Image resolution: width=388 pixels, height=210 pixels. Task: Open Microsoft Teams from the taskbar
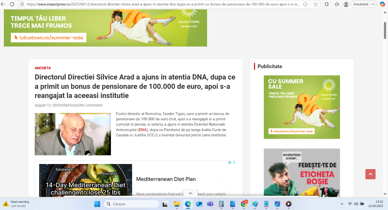[x=210, y=204]
